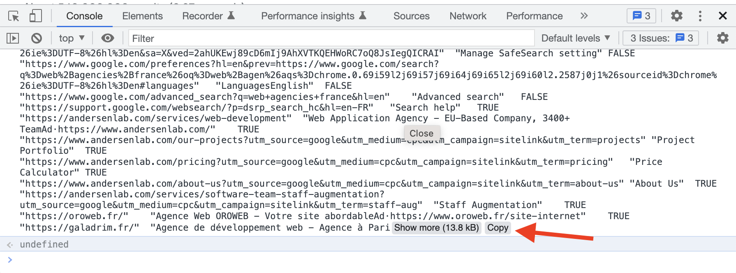The image size is (736, 273).
Task: Close the DevTools panel
Action: [x=722, y=16]
